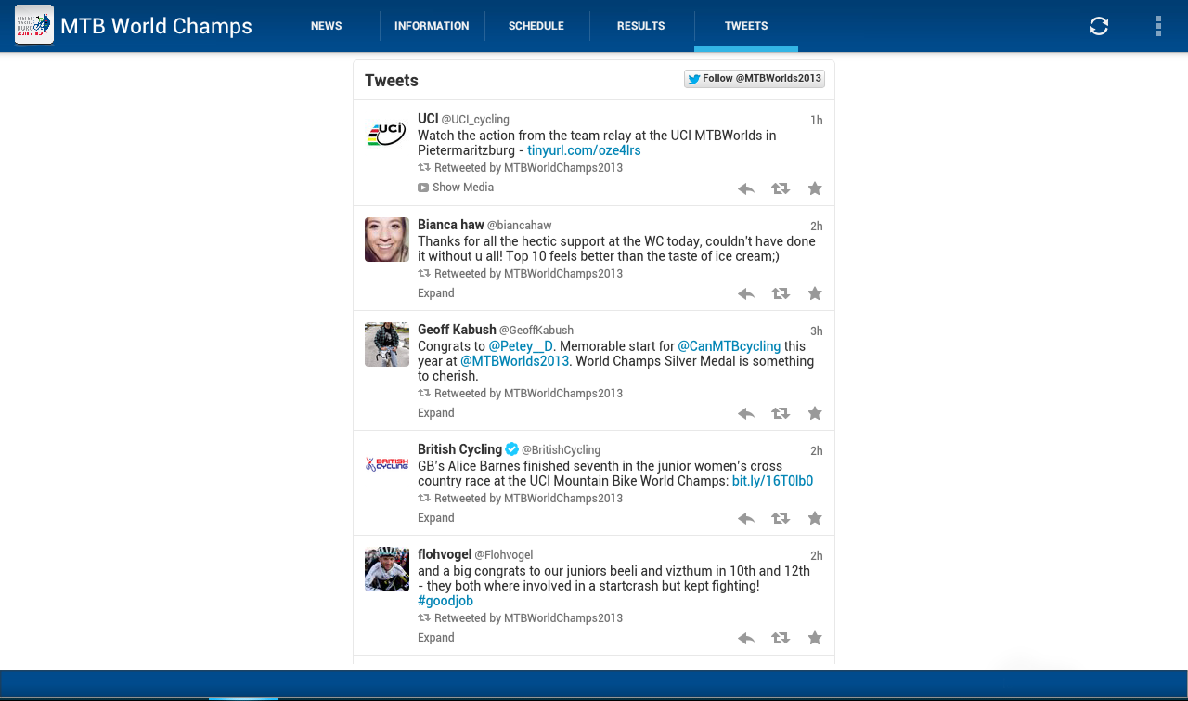Open Geoff Kabush's profile picture
Image resolution: width=1188 pixels, height=701 pixels.
coord(387,344)
